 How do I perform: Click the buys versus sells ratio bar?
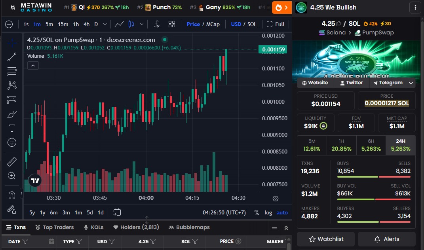[x=374, y=177]
